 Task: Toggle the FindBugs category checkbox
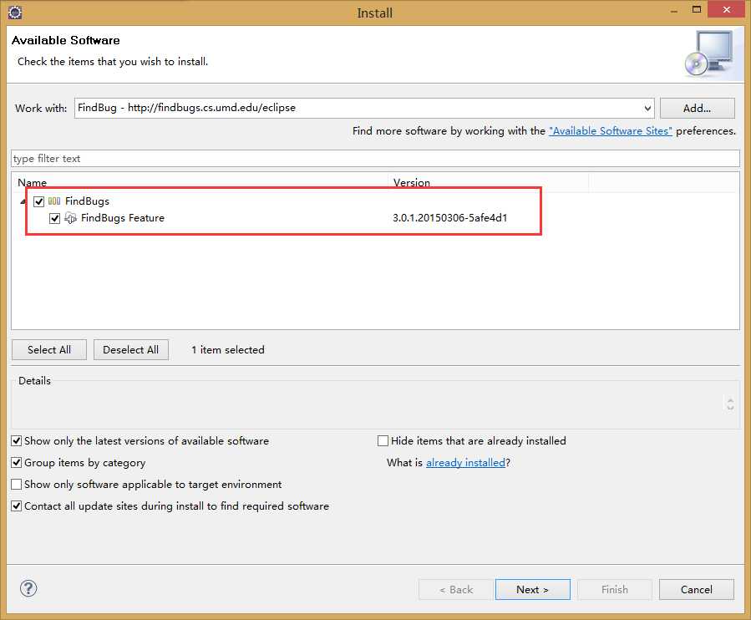coord(38,201)
